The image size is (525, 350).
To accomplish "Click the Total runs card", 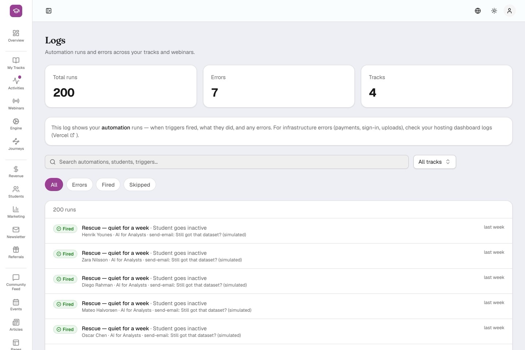I will pyautogui.click(x=121, y=86).
